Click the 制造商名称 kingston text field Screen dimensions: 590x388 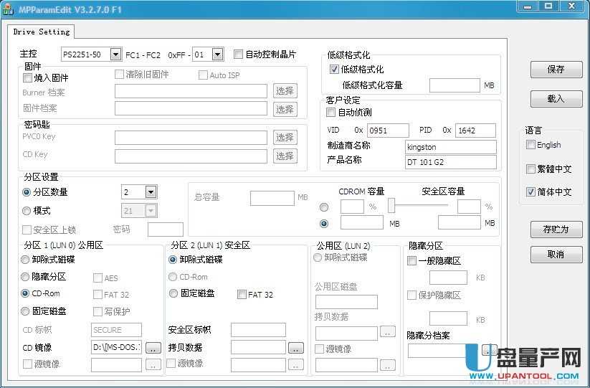(x=450, y=146)
